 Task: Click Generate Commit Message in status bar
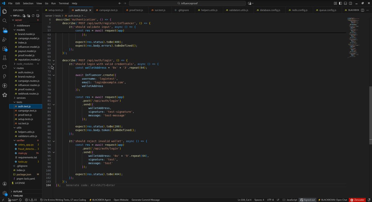(x=146, y=200)
